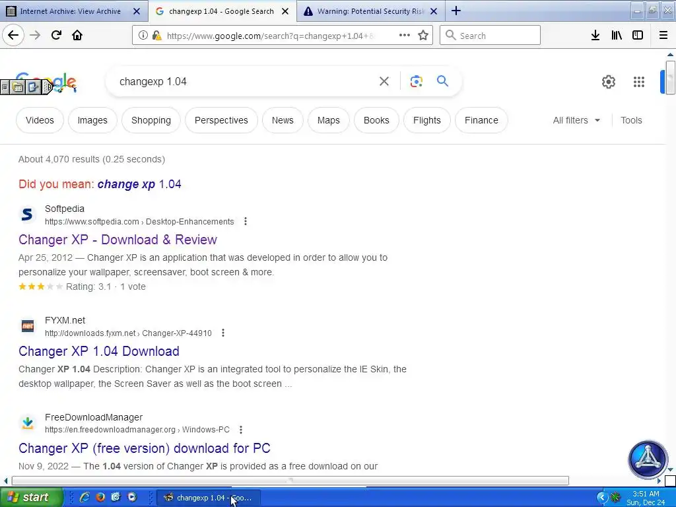Filter results by Flights
The image size is (676, 507).
(427, 120)
